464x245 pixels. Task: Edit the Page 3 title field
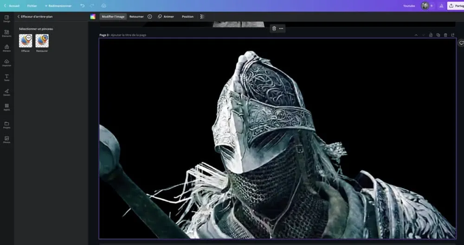tap(129, 35)
